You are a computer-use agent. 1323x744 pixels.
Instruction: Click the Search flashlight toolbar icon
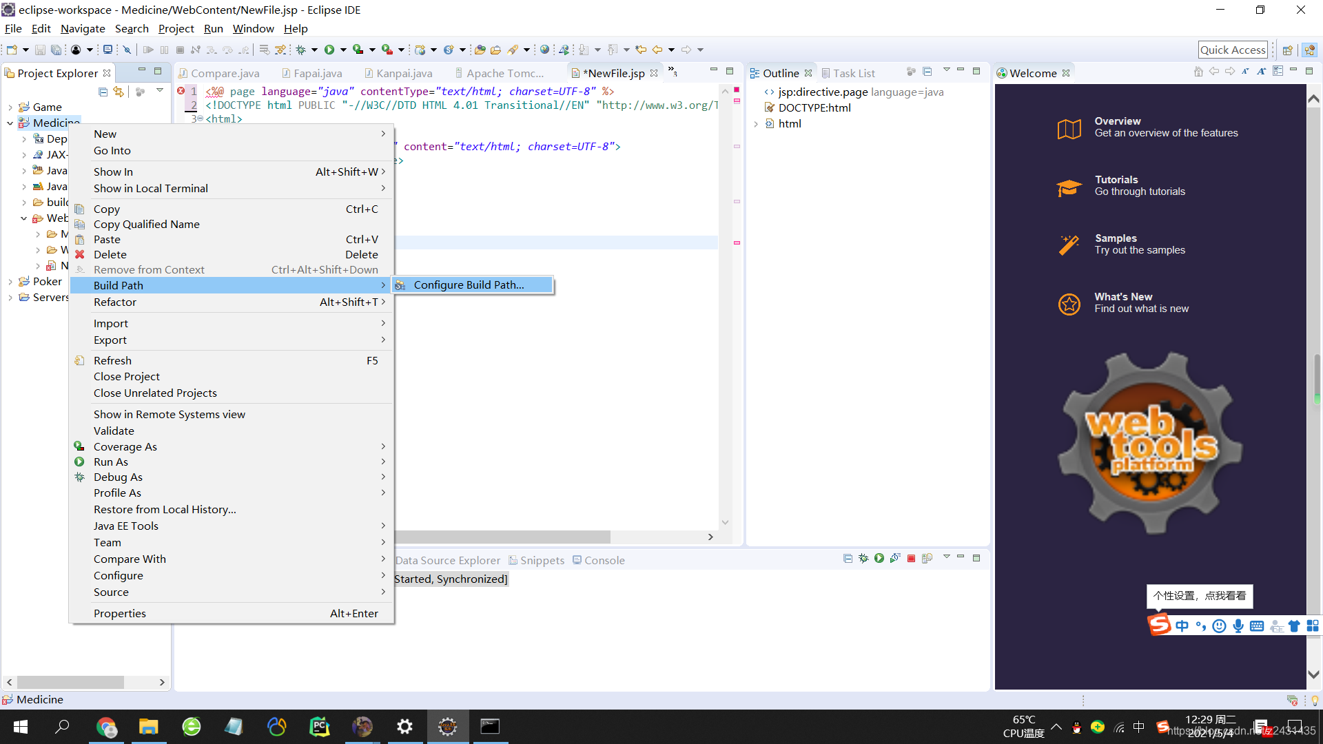(513, 50)
